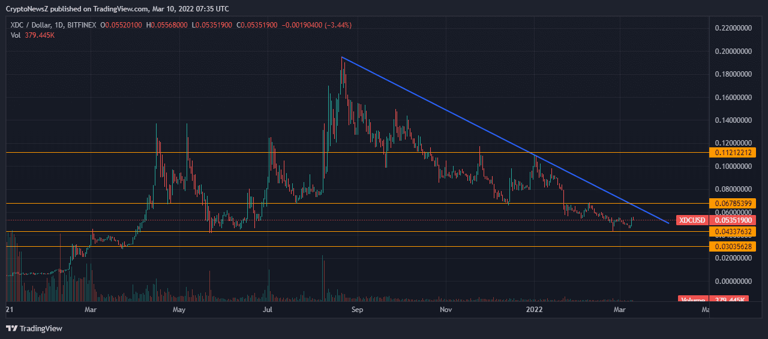Click the change value −3.44%
The image size is (768, 339).
pos(338,25)
